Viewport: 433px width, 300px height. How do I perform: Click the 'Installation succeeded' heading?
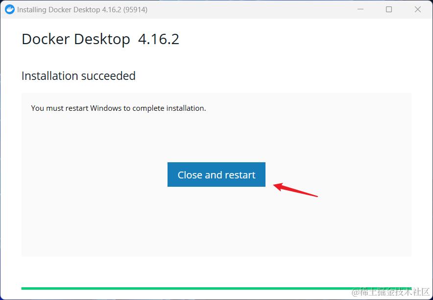pos(78,76)
